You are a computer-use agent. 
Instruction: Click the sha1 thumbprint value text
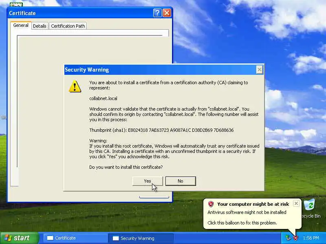(x=181, y=130)
